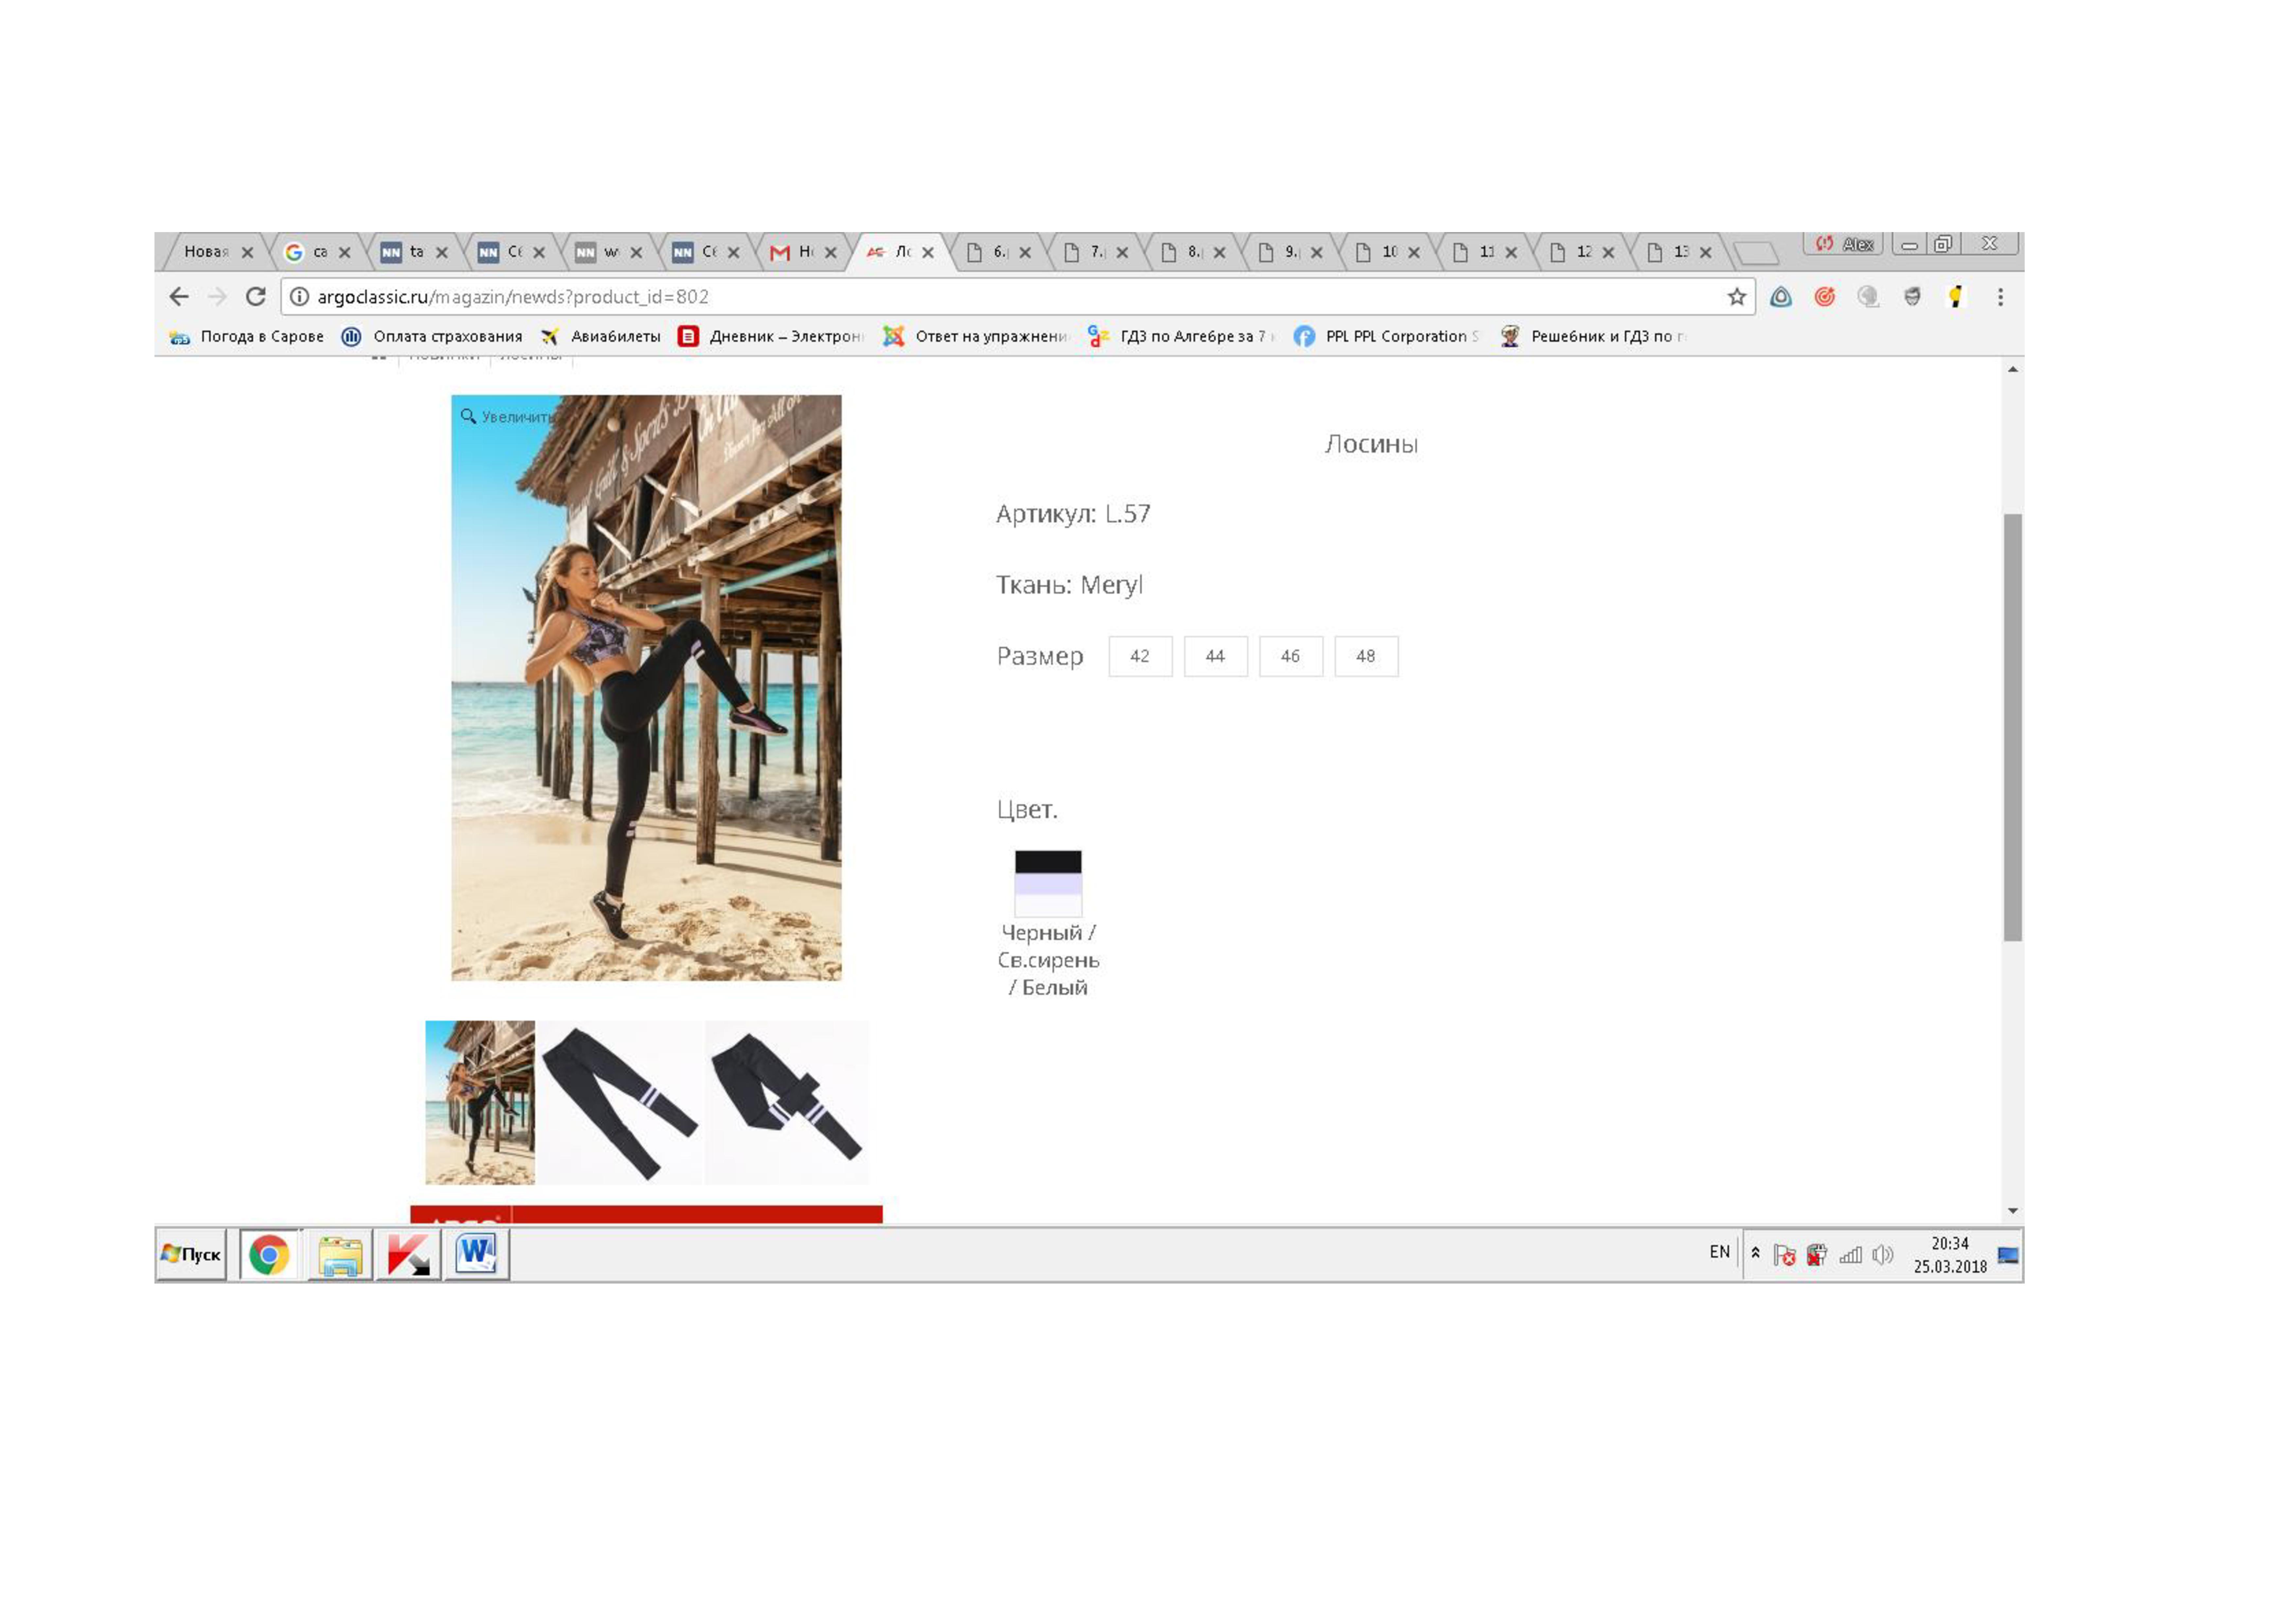This screenshot has width=2296, height=1624.
Task: Click the gray globe extension icon
Action: pyautogui.click(x=1868, y=297)
